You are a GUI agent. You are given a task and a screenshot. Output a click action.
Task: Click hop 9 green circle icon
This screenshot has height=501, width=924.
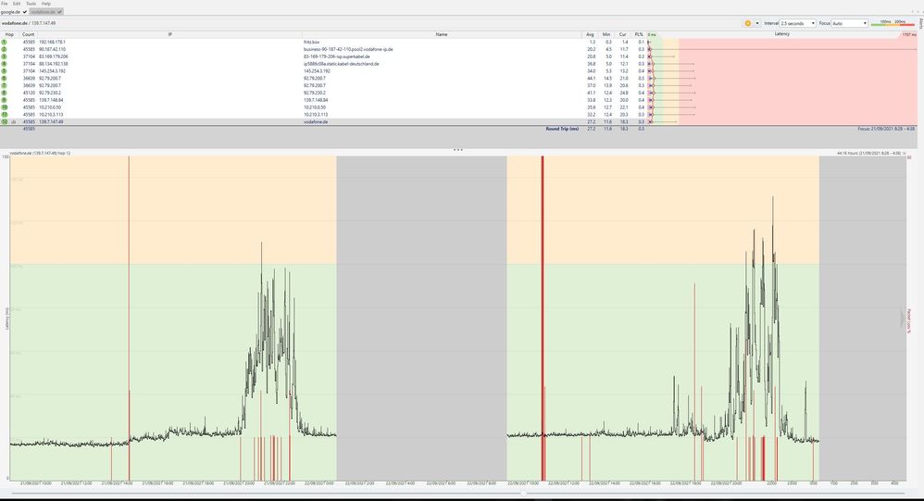[4, 100]
